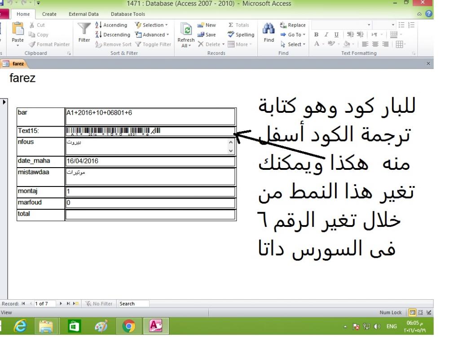
Task: Center align text
Action: point(375,44)
